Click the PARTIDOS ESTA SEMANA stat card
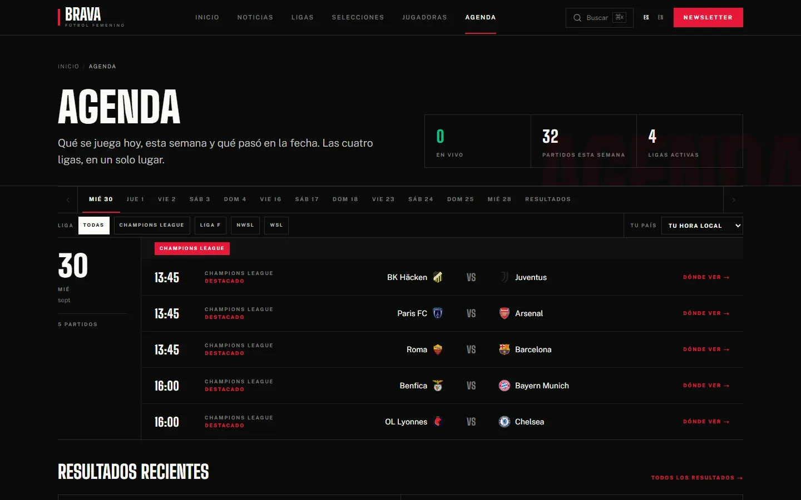The height and width of the screenshot is (500, 801). 584,141
